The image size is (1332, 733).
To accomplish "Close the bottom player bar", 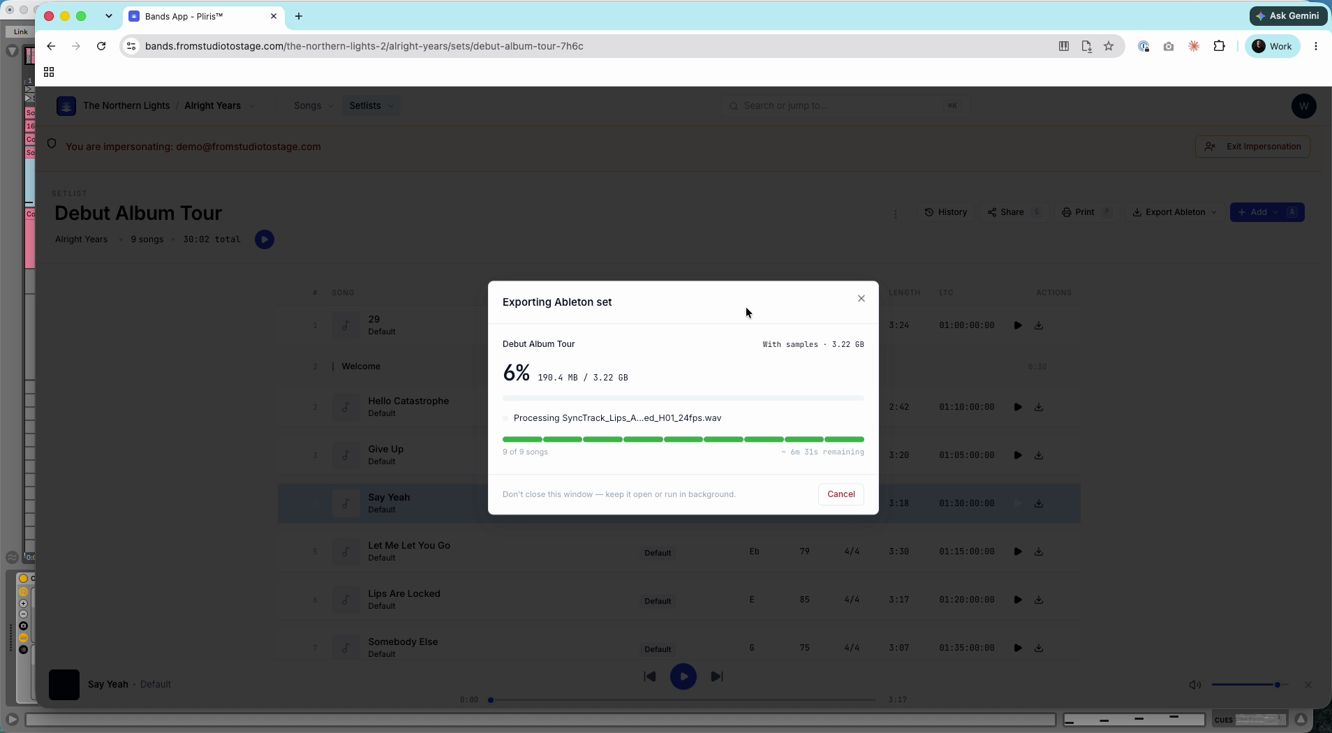I will tap(1308, 685).
